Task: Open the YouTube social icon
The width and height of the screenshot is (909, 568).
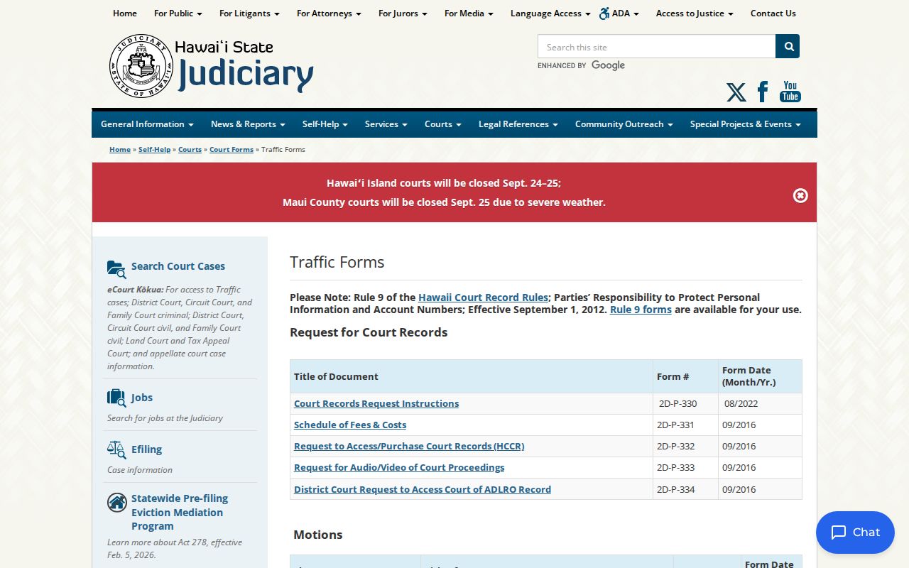Action: [790, 92]
